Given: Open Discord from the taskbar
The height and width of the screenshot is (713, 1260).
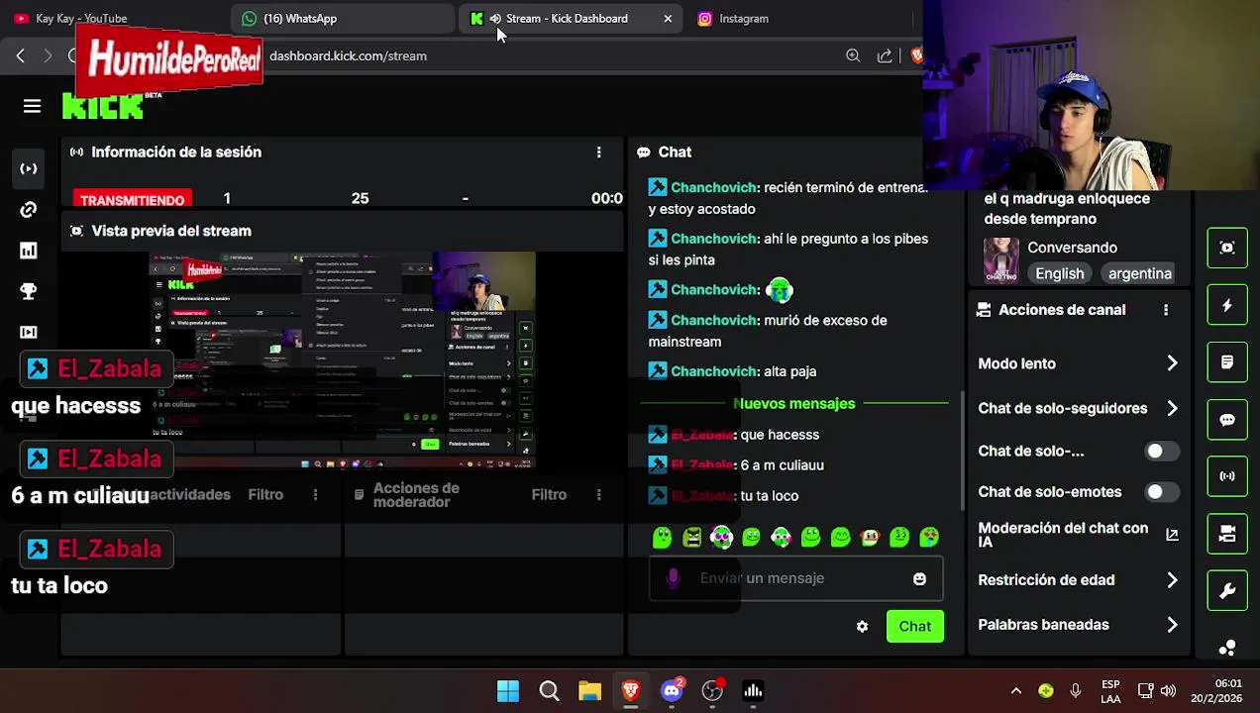Looking at the screenshot, I should click(x=672, y=690).
